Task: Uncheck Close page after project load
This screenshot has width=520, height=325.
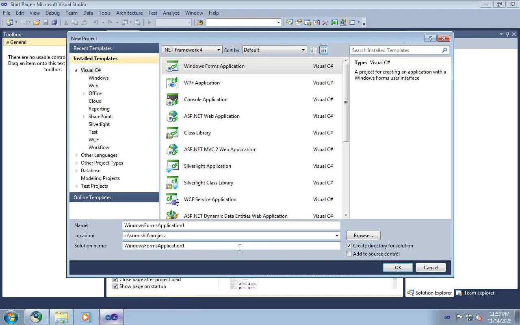Action: pos(115,279)
